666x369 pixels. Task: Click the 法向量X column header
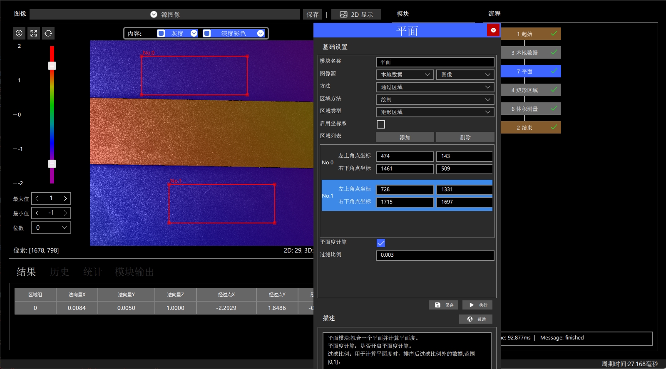[x=77, y=295]
